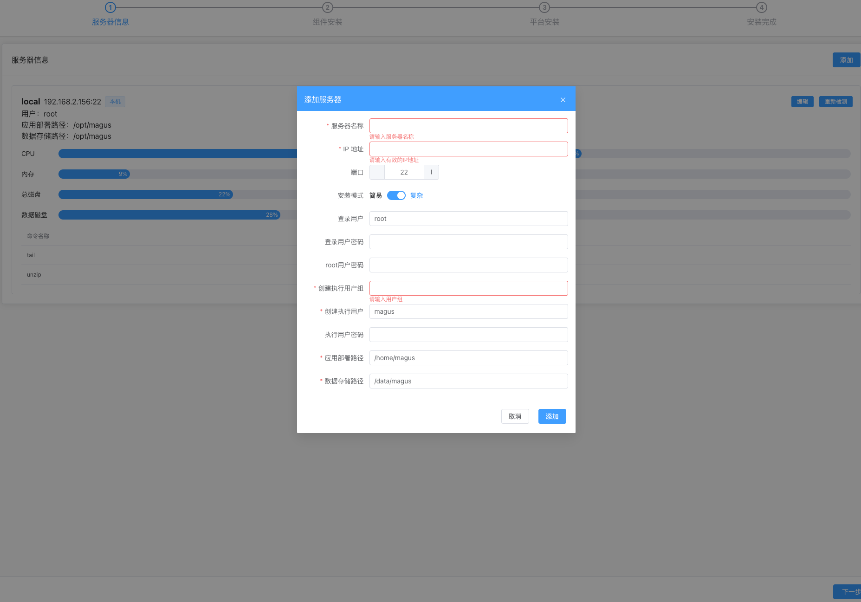
Task: Click the 登录用户 field containing root
Action: click(468, 219)
